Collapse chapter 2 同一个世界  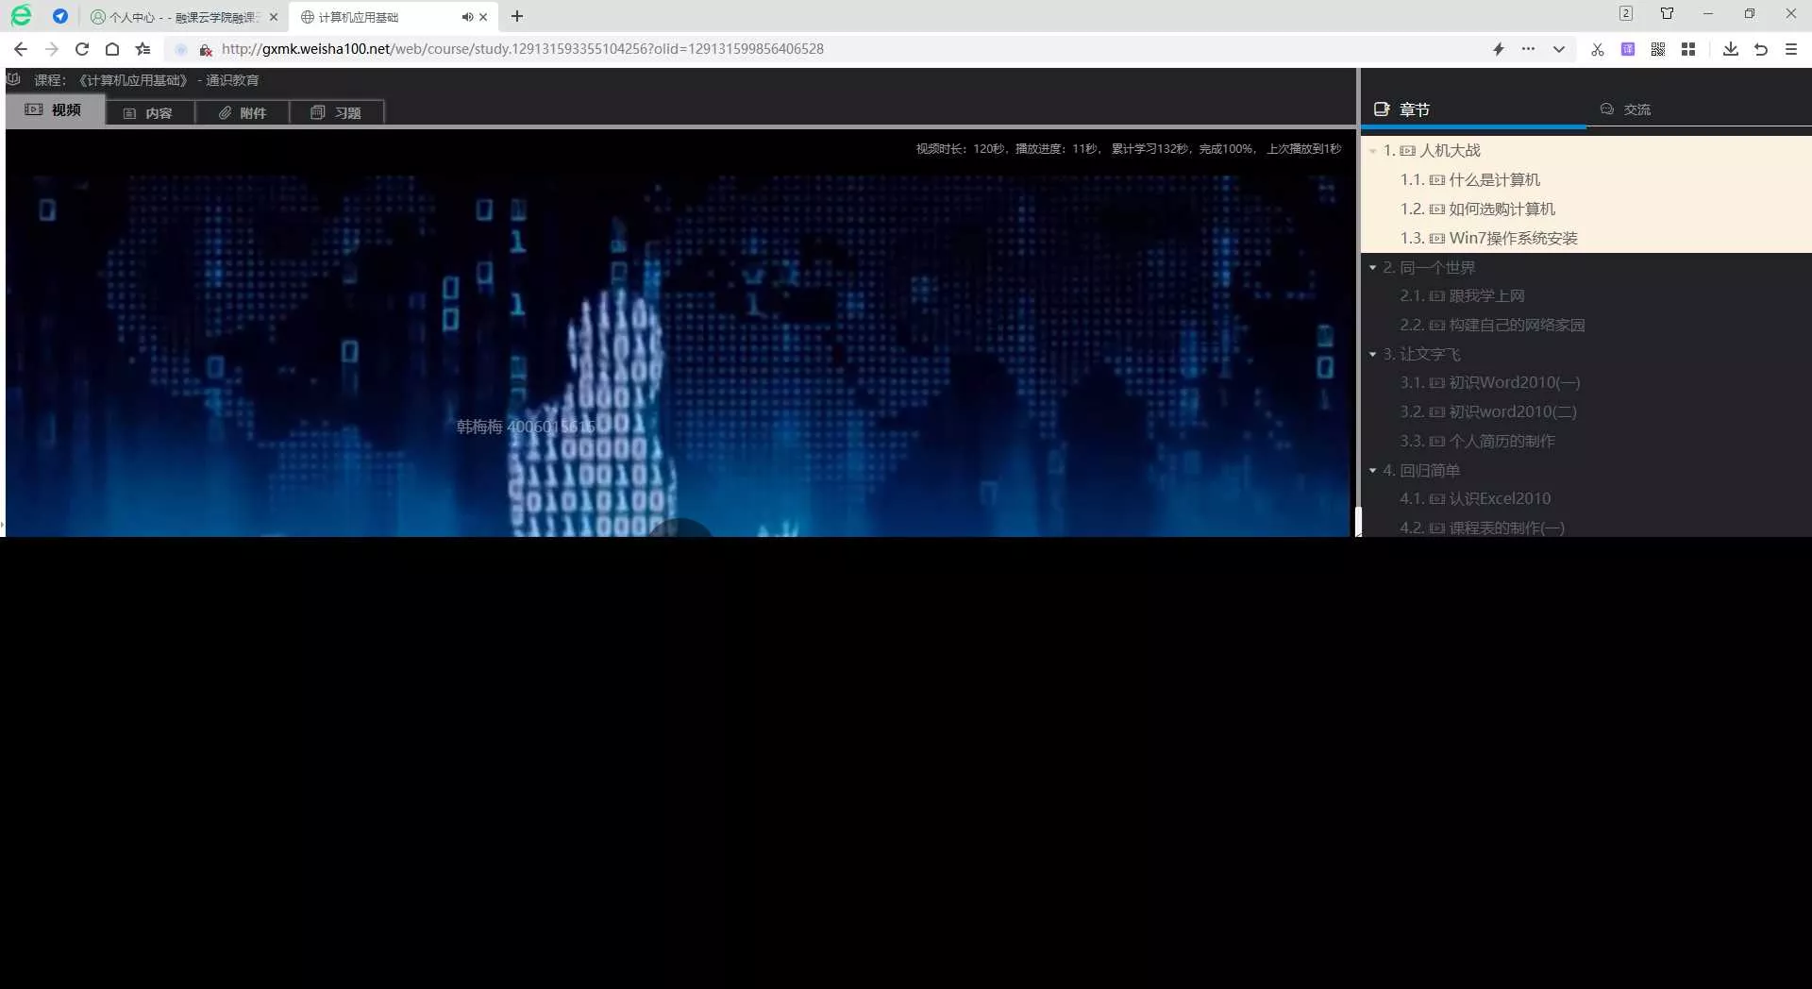(1373, 268)
